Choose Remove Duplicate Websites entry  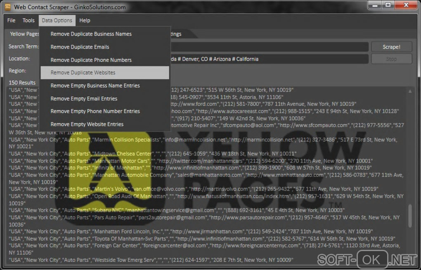coord(105,72)
